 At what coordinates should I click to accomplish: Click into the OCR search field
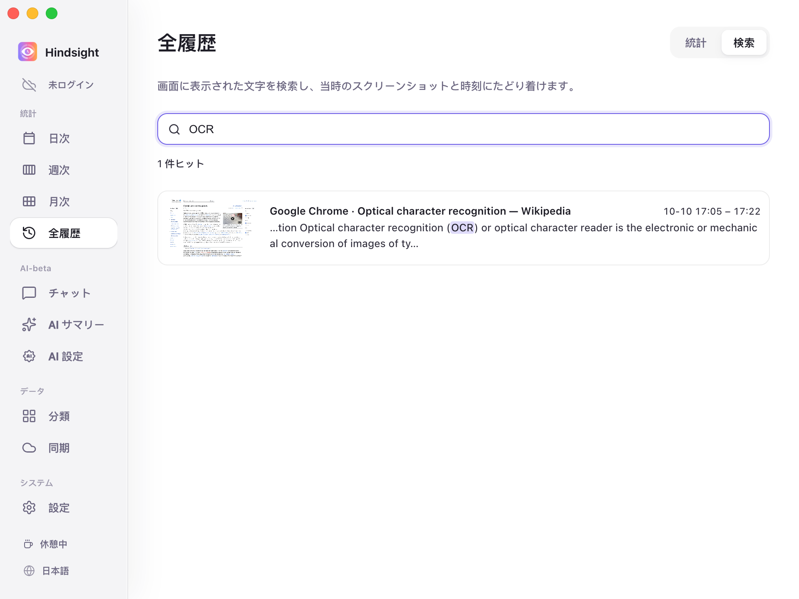(x=464, y=129)
